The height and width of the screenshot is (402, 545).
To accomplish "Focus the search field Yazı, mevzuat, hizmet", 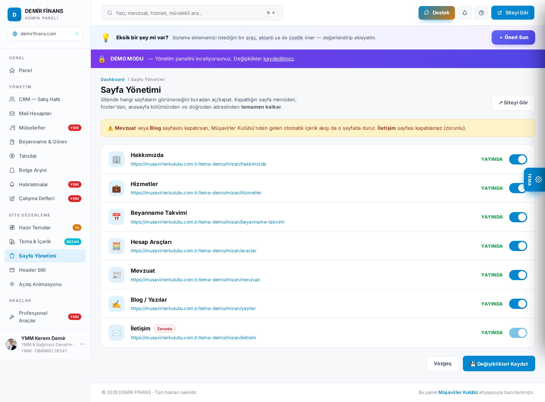I will (192, 13).
